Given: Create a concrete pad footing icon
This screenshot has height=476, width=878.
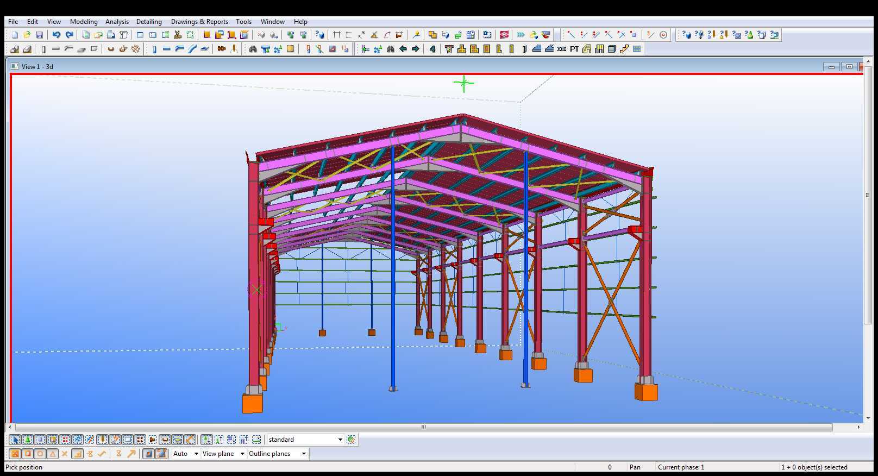Looking at the screenshot, I should (x=15, y=49).
